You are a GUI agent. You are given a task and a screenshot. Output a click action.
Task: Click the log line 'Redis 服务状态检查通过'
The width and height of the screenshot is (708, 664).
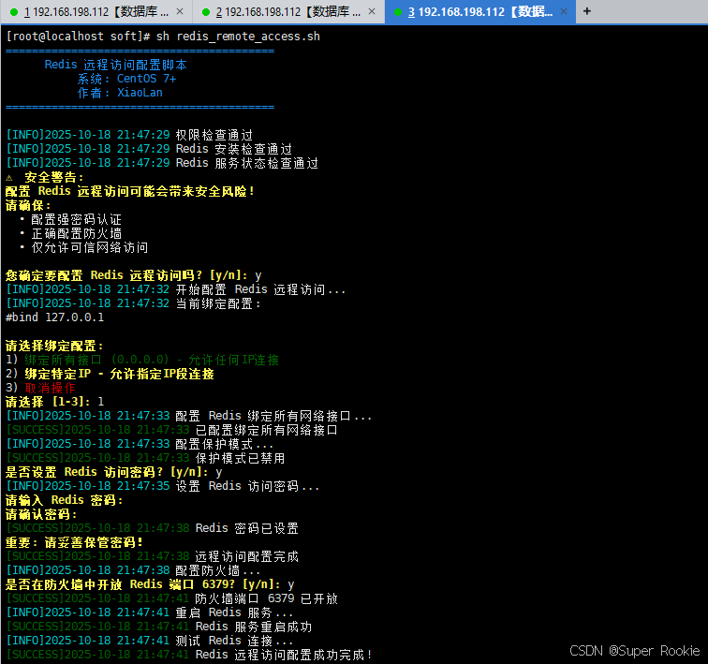point(246,163)
